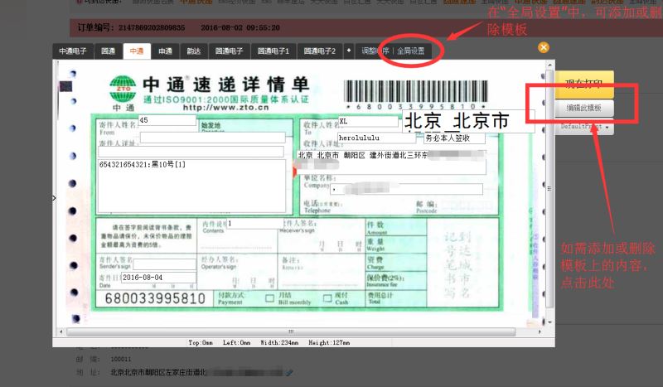Click the recipient name field containing XL

pyautogui.click(x=369, y=121)
